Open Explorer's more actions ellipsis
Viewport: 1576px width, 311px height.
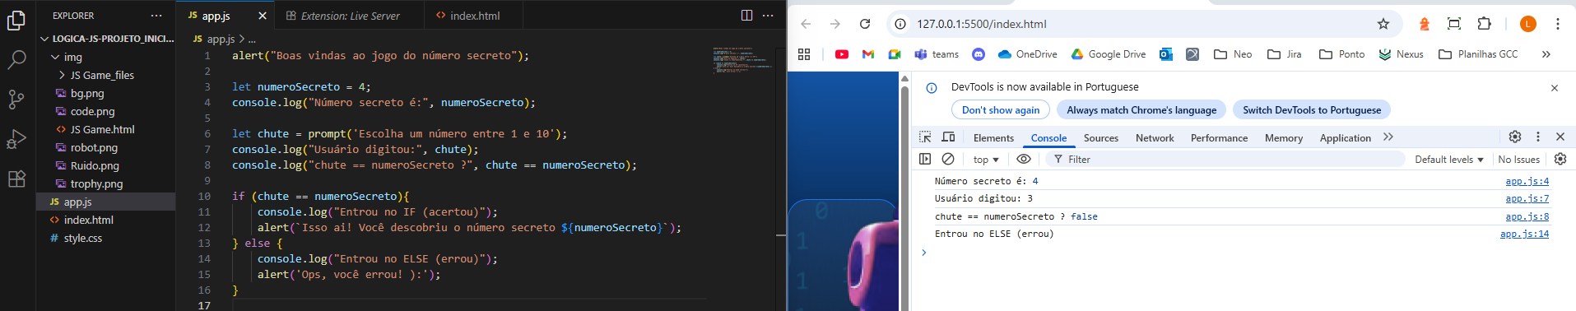pyautogui.click(x=156, y=16)
